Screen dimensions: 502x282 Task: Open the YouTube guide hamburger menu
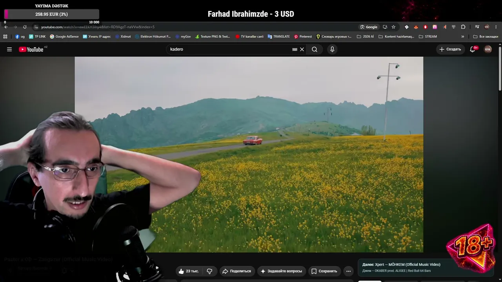click(9, 49)
